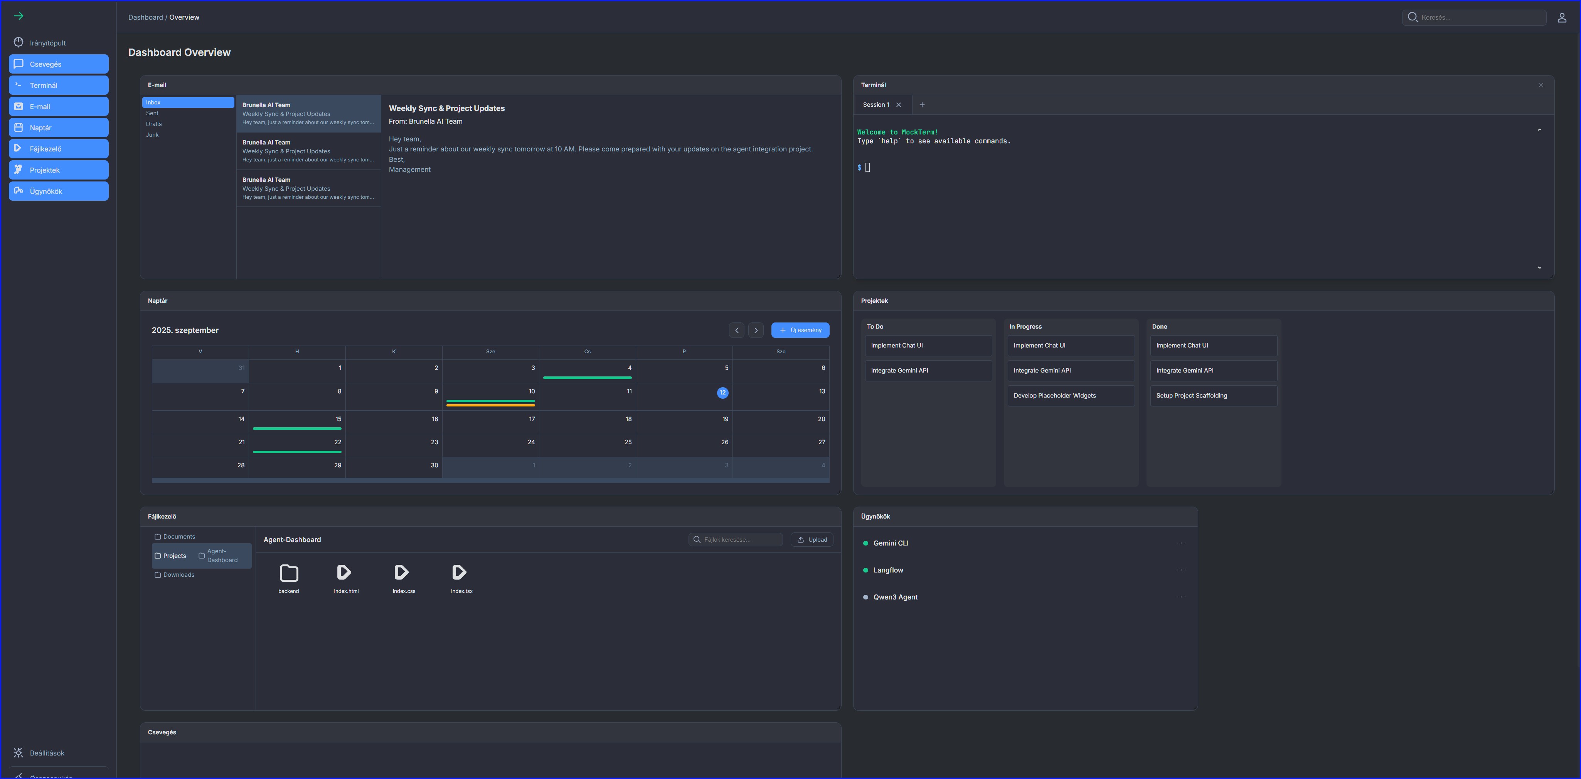Add a new terminal session tab

click(x=922, y=105)
